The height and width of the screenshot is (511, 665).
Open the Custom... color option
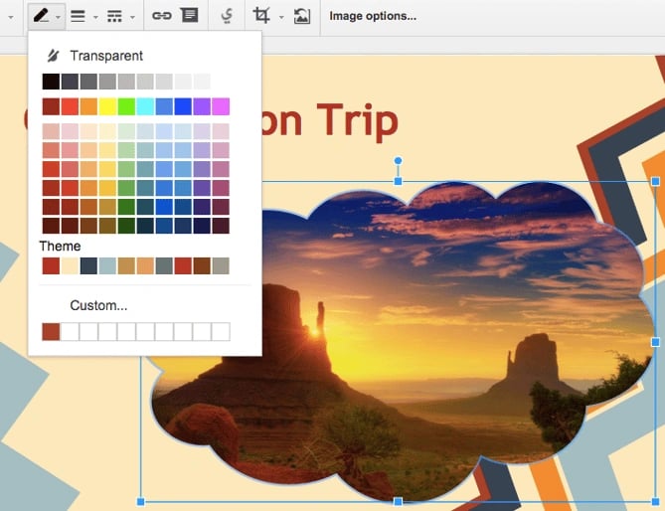click(x=98, y=305)
